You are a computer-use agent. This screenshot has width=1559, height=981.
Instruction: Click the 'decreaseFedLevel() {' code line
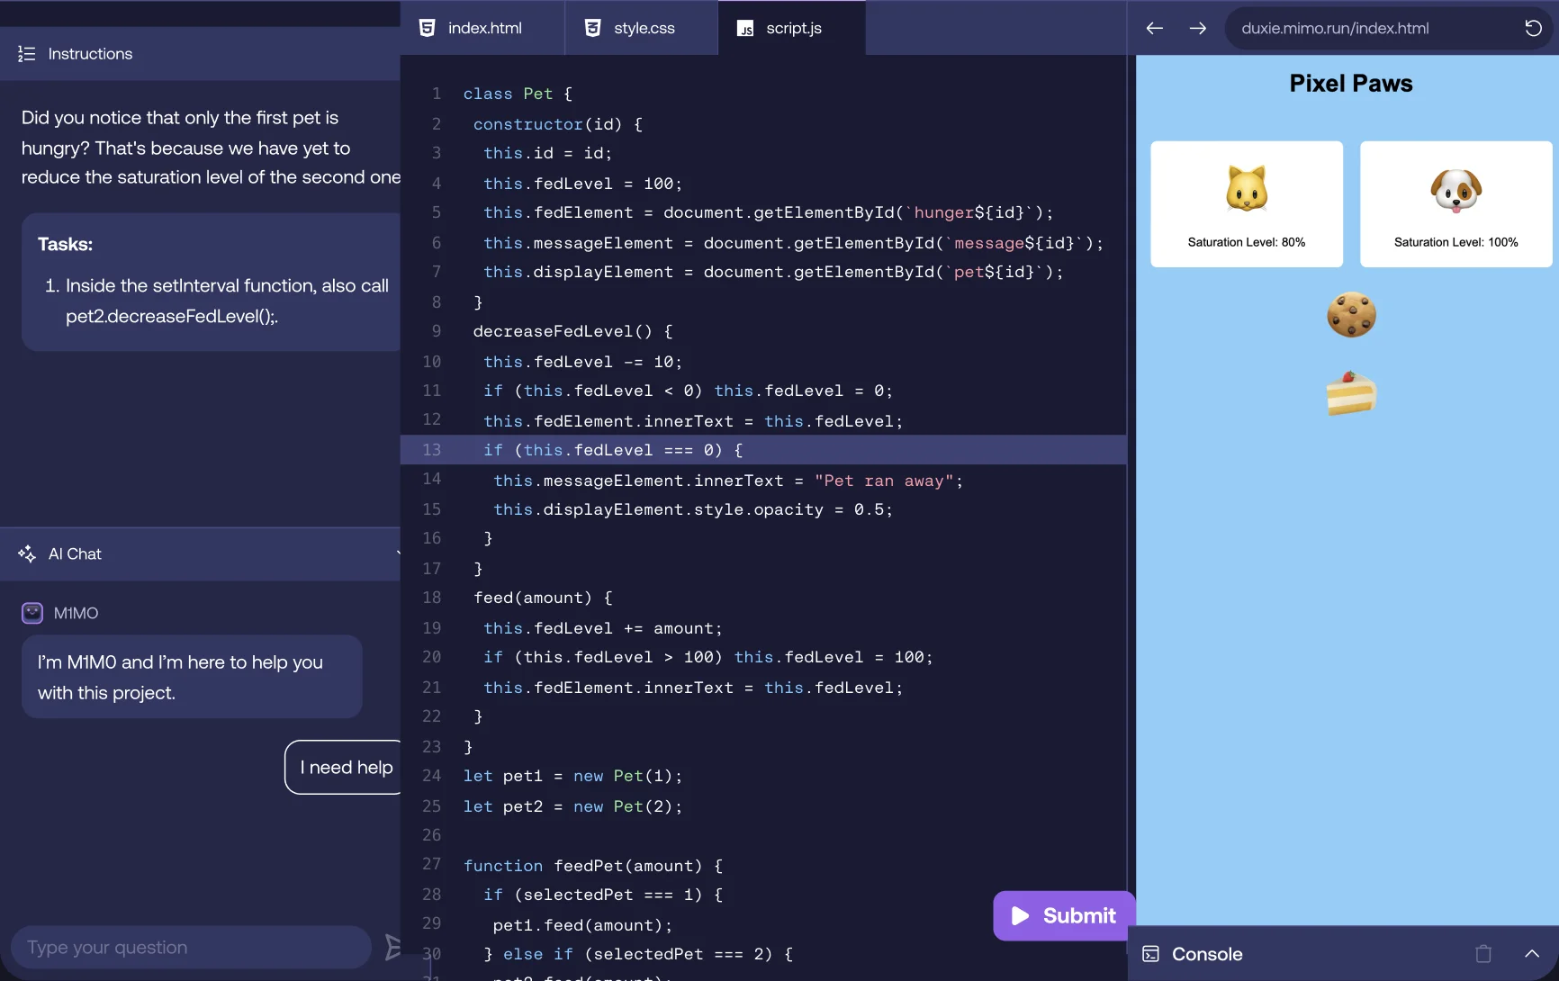572,331
